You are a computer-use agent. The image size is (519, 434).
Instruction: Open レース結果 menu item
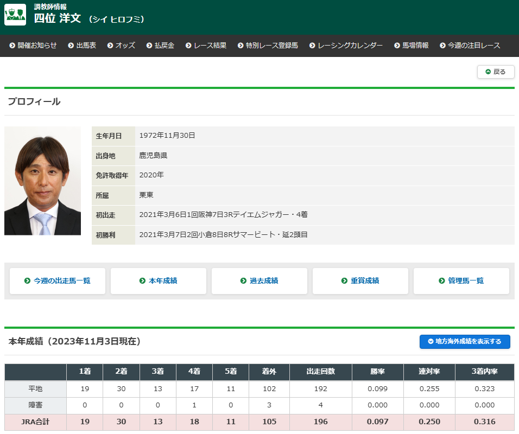[206, 46]
